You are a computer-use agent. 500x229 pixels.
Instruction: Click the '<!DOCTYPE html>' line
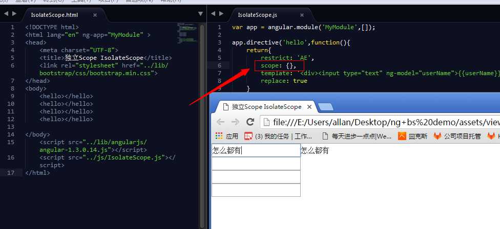pos(52,27)
